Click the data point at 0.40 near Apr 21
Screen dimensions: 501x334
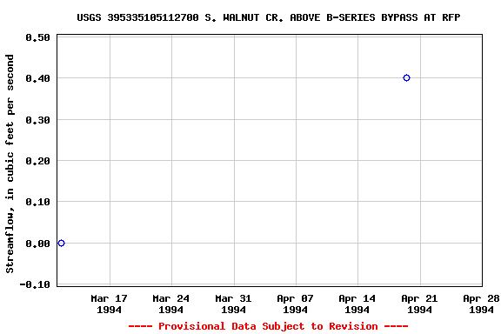click(x=406, y=78)
